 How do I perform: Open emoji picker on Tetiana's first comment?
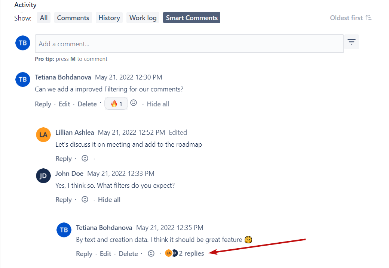pos(134,103)
